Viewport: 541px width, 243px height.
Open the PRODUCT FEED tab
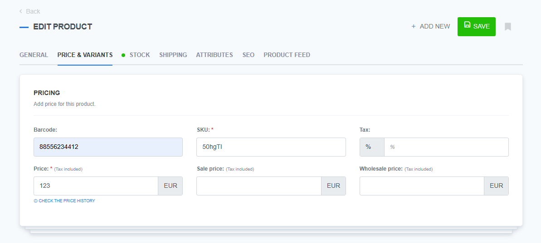point(287,55)
